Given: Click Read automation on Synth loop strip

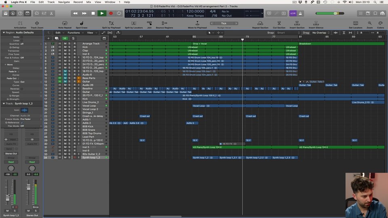Looking at the screenshot, I should (x=11, y=162).
